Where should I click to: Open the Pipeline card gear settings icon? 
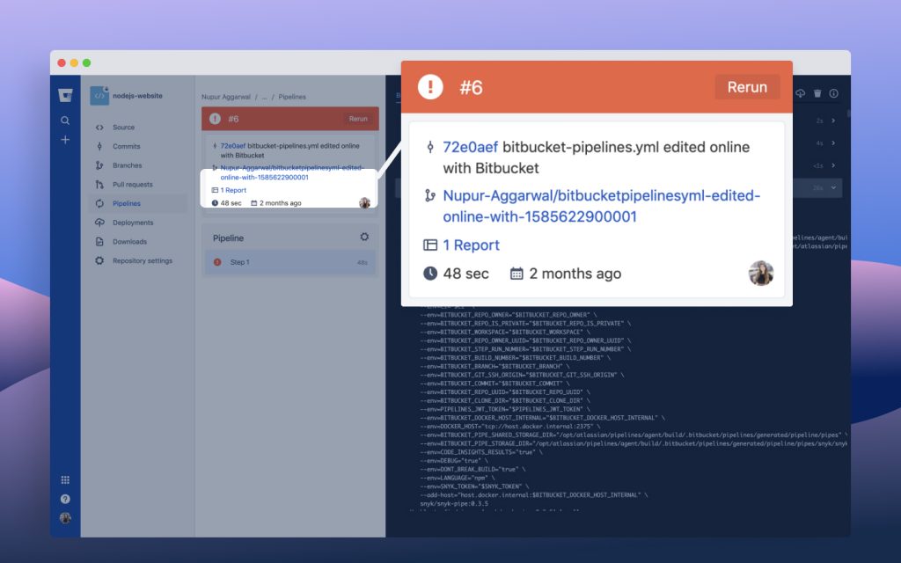tap(364, 237)
